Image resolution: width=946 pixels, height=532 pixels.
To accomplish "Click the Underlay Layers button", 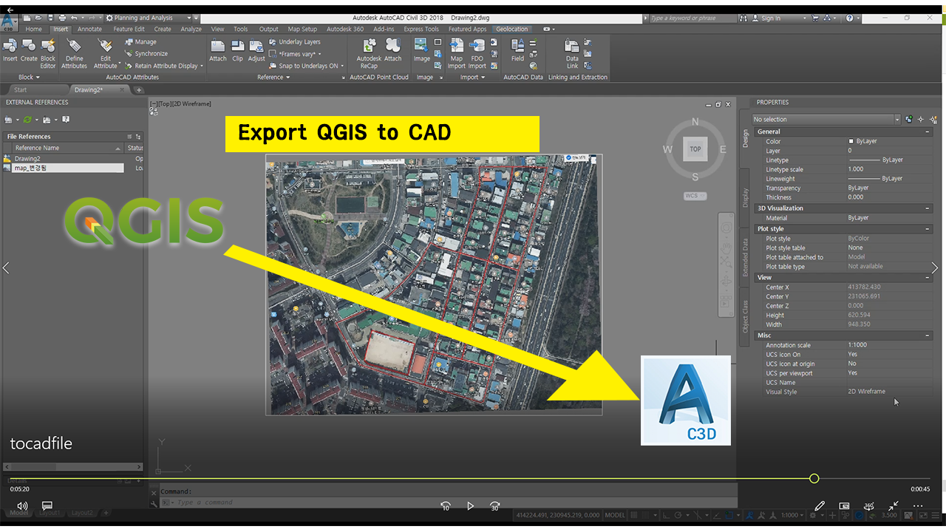I will click(x=294, y=42).
